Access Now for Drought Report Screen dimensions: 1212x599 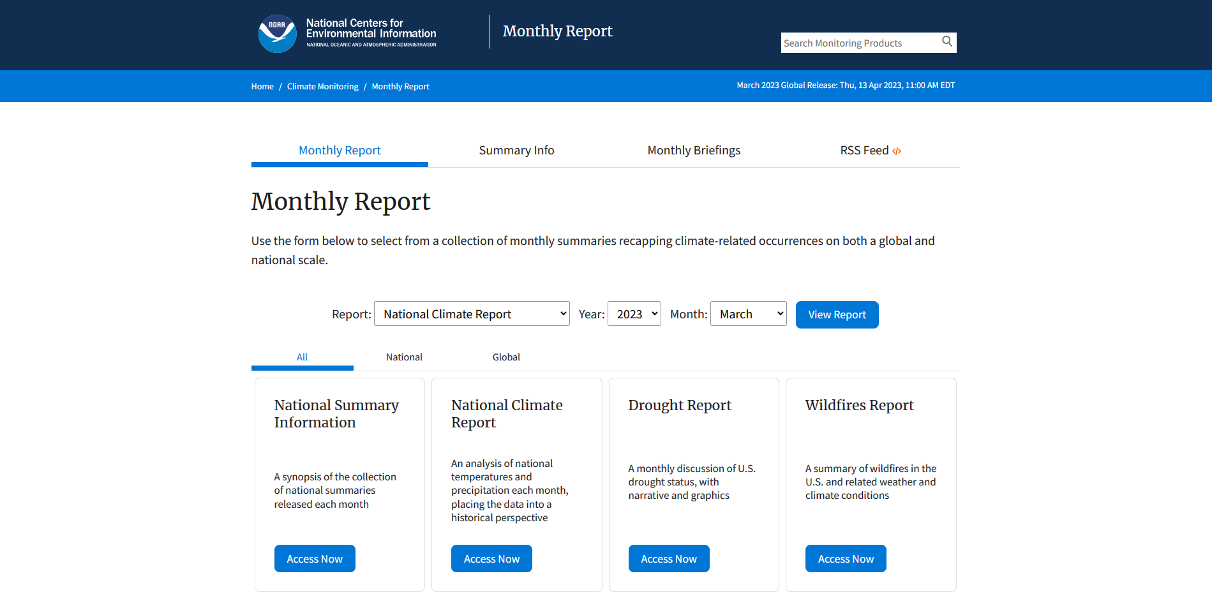[x=669, y=559]
